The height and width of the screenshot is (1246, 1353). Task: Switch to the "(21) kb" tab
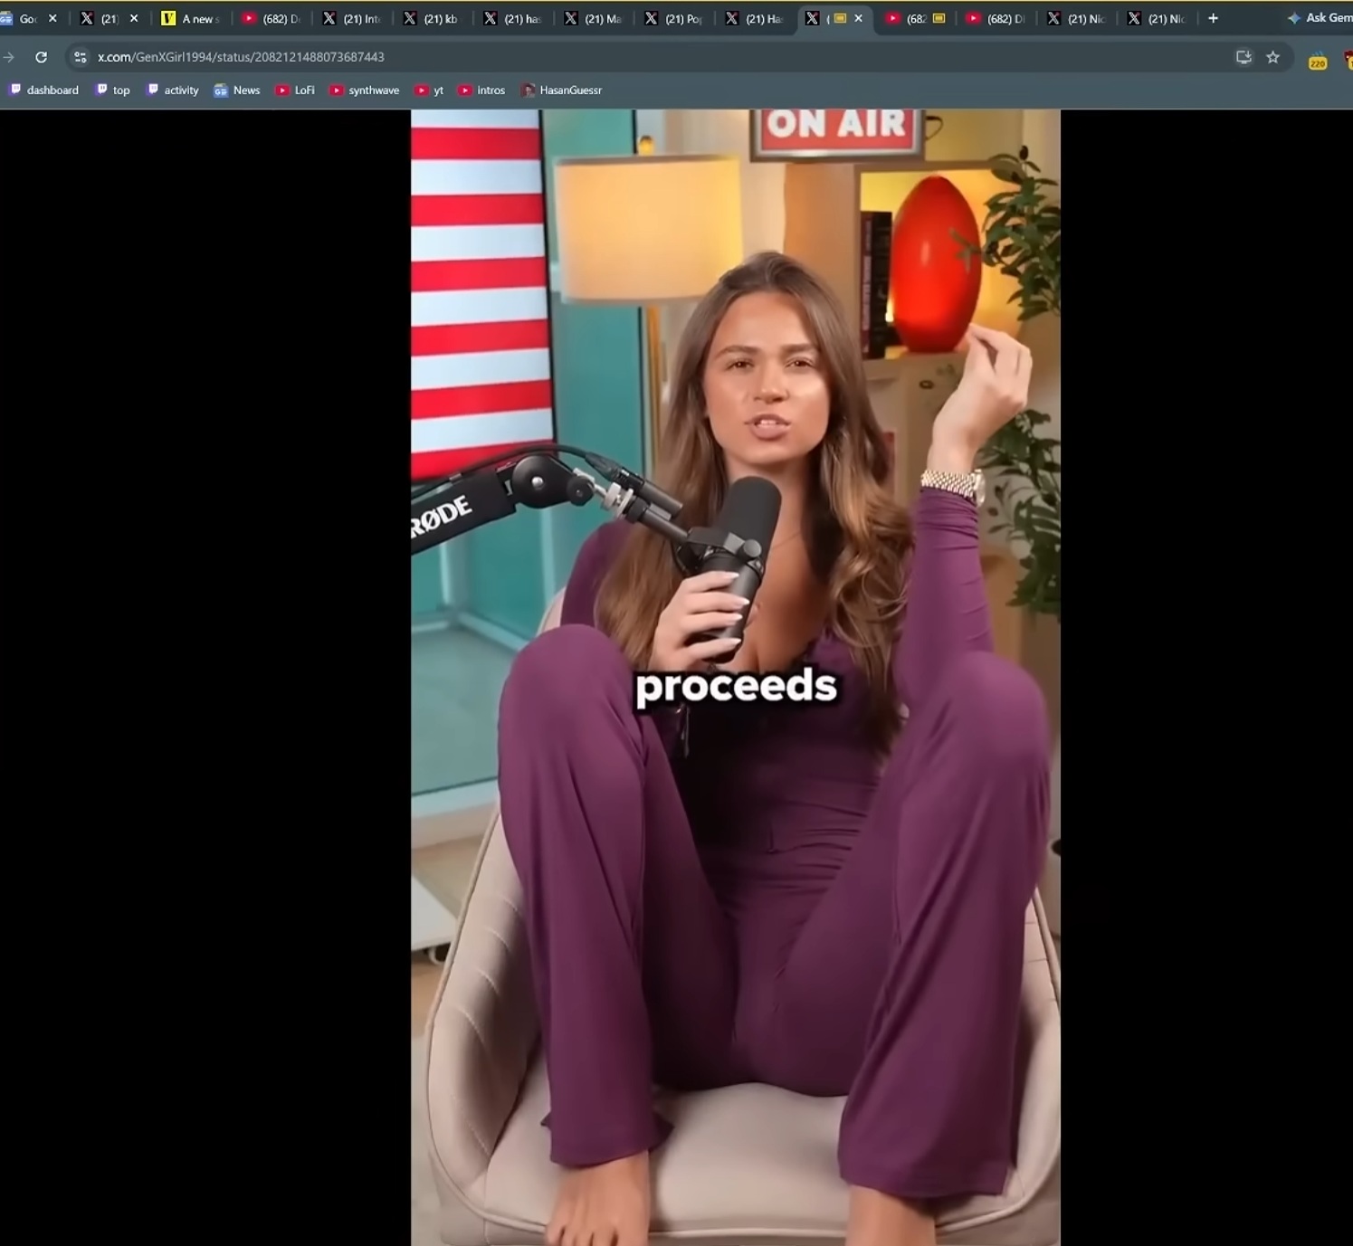[433, 18]
